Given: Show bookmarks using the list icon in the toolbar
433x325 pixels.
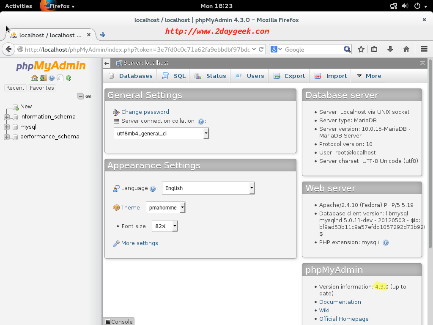Looking at the screenshot, I should pyautogui.click(x=374, y=49).
